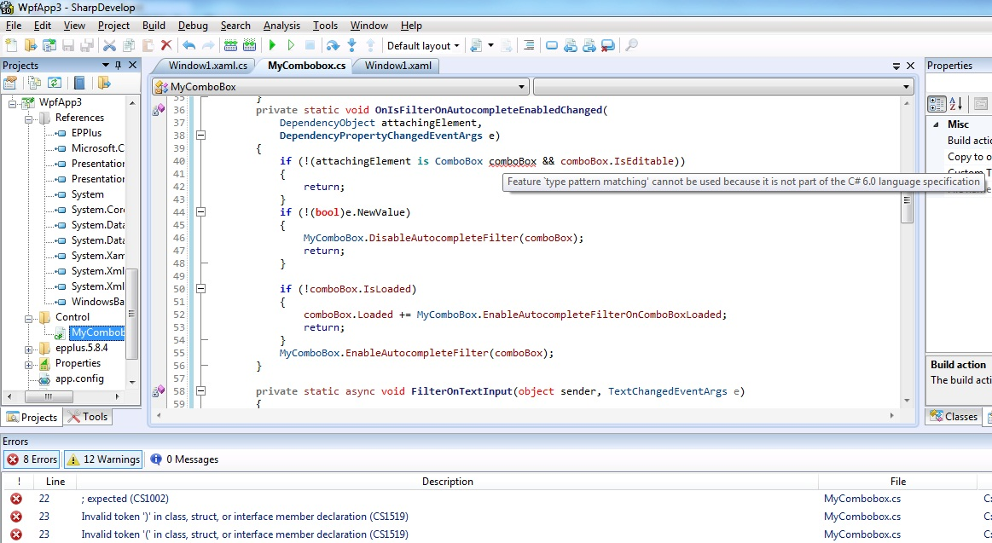Screen dimensions: 992x543
Task: Open the Default layout dropdown
Action: pyautogui.click(x=422, y=46)
